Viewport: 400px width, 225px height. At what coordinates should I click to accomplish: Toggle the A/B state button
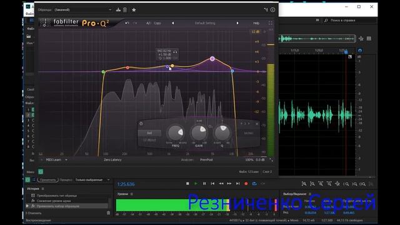(x=149, y=23)
